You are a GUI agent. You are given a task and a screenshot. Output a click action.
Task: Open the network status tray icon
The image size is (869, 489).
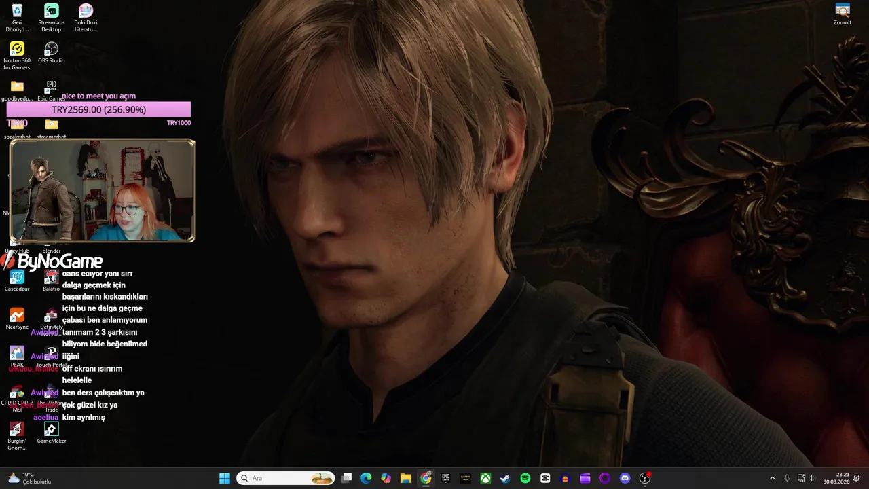coord(801,478)
